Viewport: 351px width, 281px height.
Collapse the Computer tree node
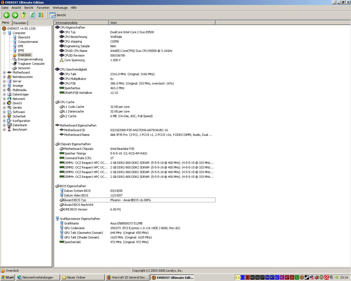coord(4,33)
